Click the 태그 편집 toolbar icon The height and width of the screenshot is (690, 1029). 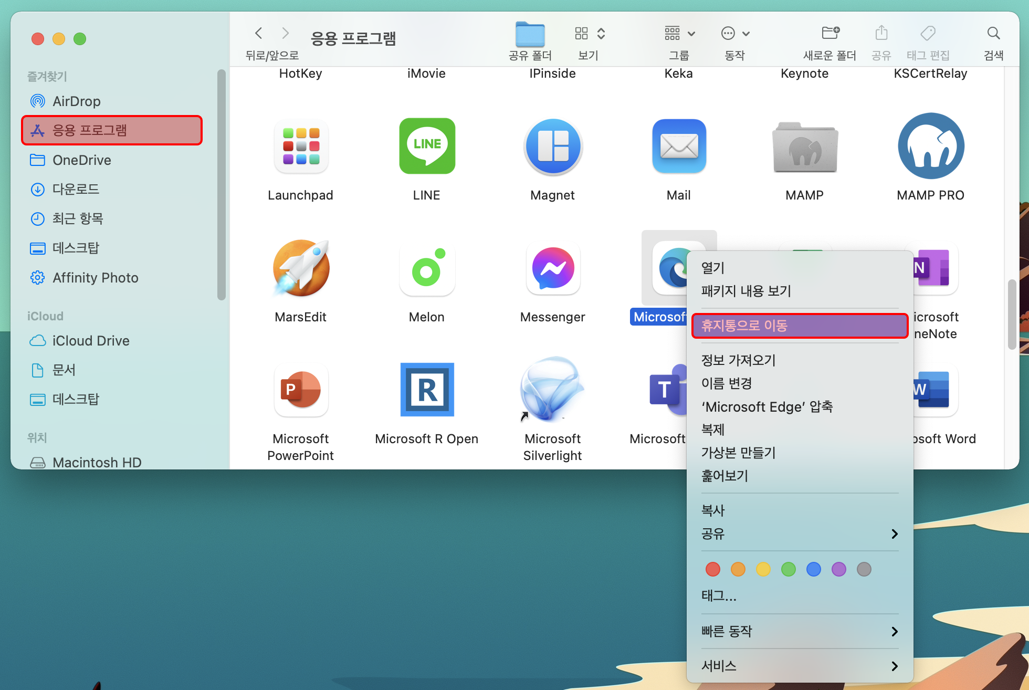tap(928, 33)
